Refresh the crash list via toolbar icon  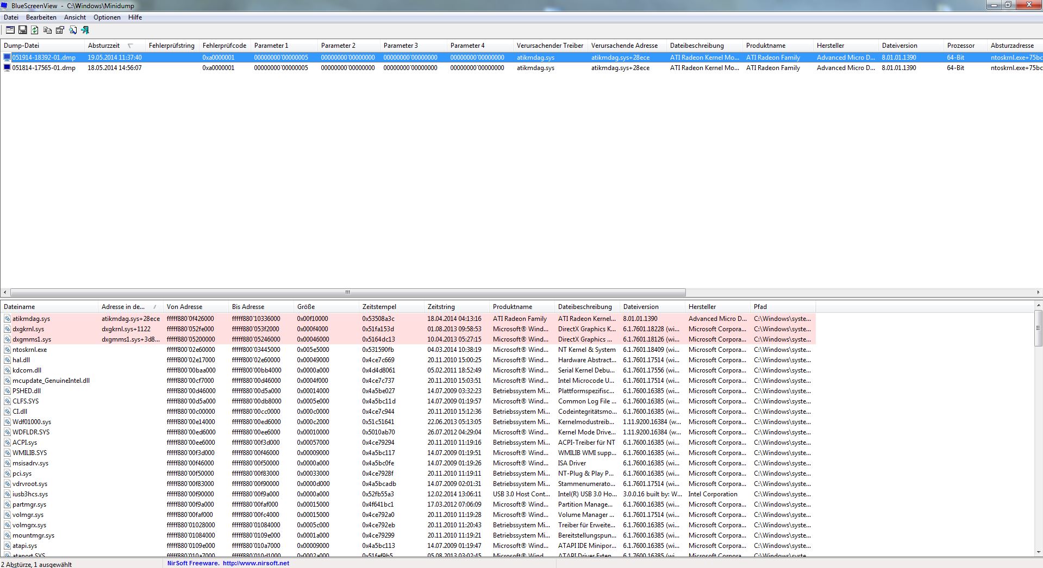(x=35, y=30)
